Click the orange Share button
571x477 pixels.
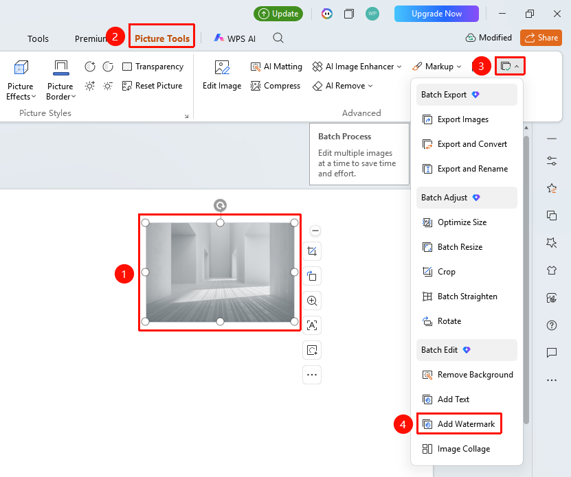tap(541, 38)
